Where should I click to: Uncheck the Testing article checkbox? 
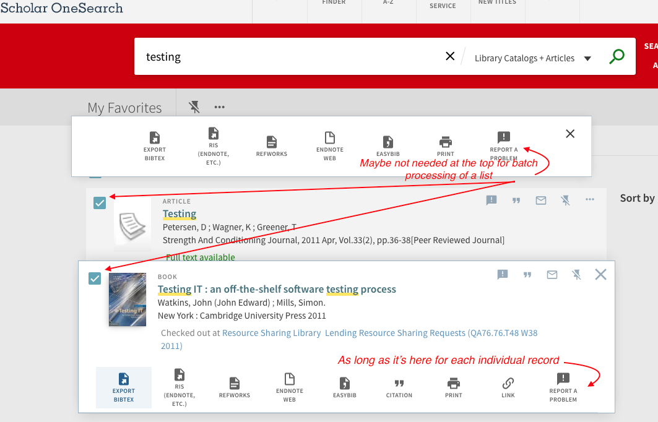pyautogui.click(x=100, y=202)
